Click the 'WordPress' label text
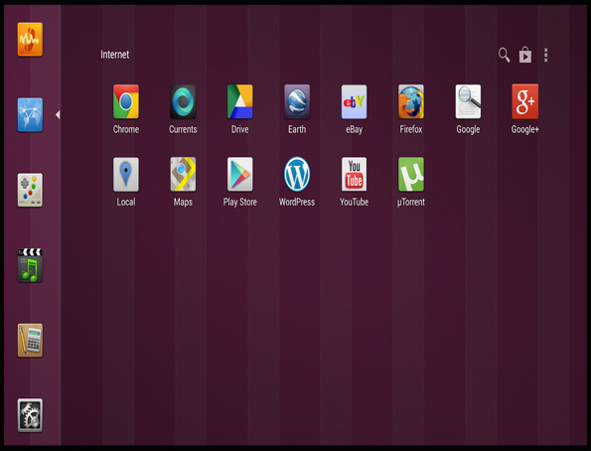Image resolution: width=591 pixels, height=451 pixels. 297,202
